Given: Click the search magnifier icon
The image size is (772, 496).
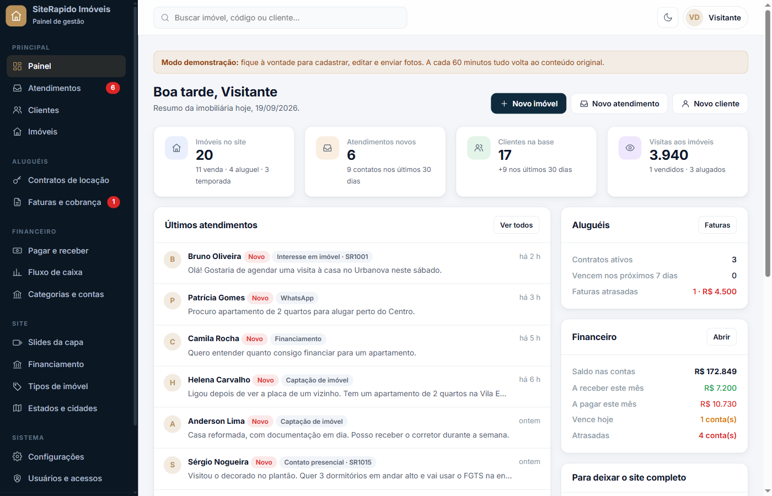Looking at the screenshot, I should coord(165,18).
